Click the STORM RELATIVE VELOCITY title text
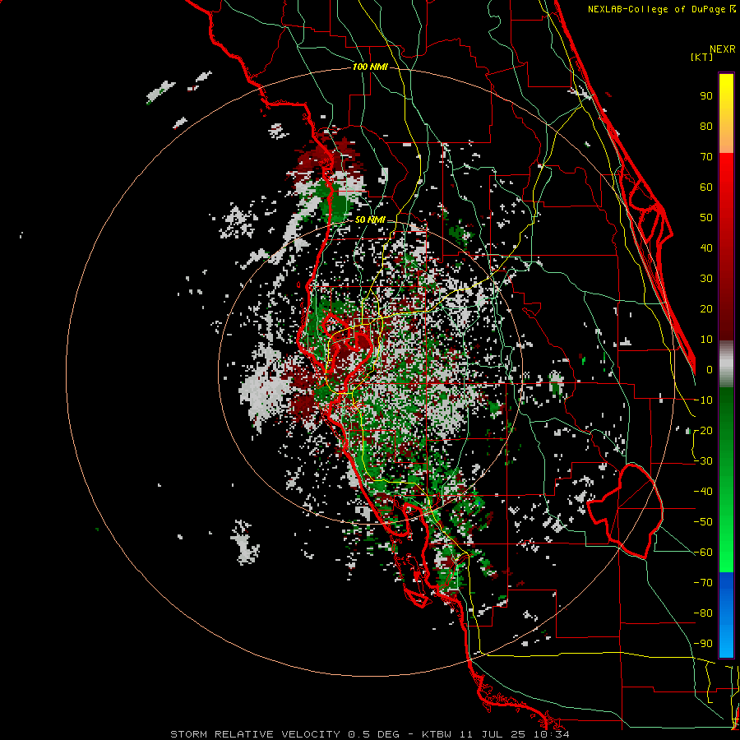 tap(255, 734)
